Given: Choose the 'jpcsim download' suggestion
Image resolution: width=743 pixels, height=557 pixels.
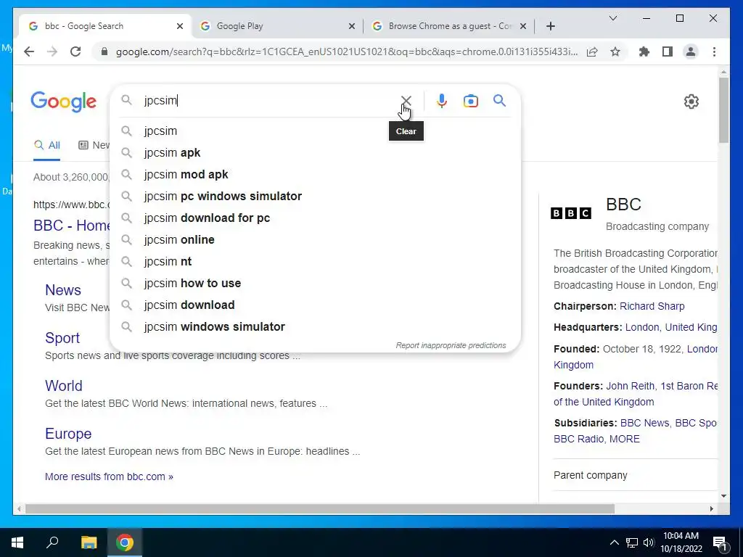Looking at the screenshot, I should 315,305.
